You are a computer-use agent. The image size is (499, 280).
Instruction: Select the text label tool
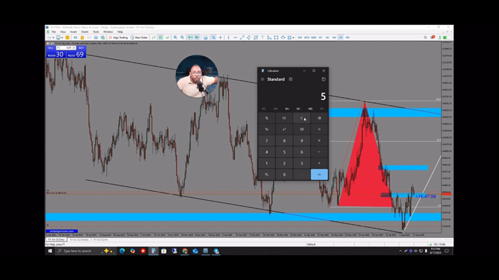pyautogui.click(x=262, y=38)
